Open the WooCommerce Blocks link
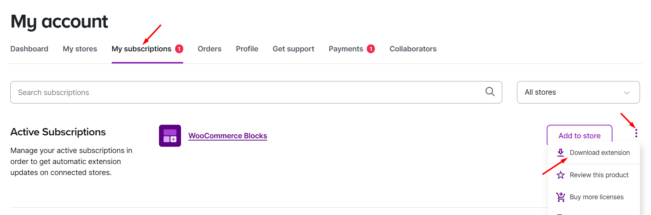The width and height of the screenshot is (651, 215). 228,136
